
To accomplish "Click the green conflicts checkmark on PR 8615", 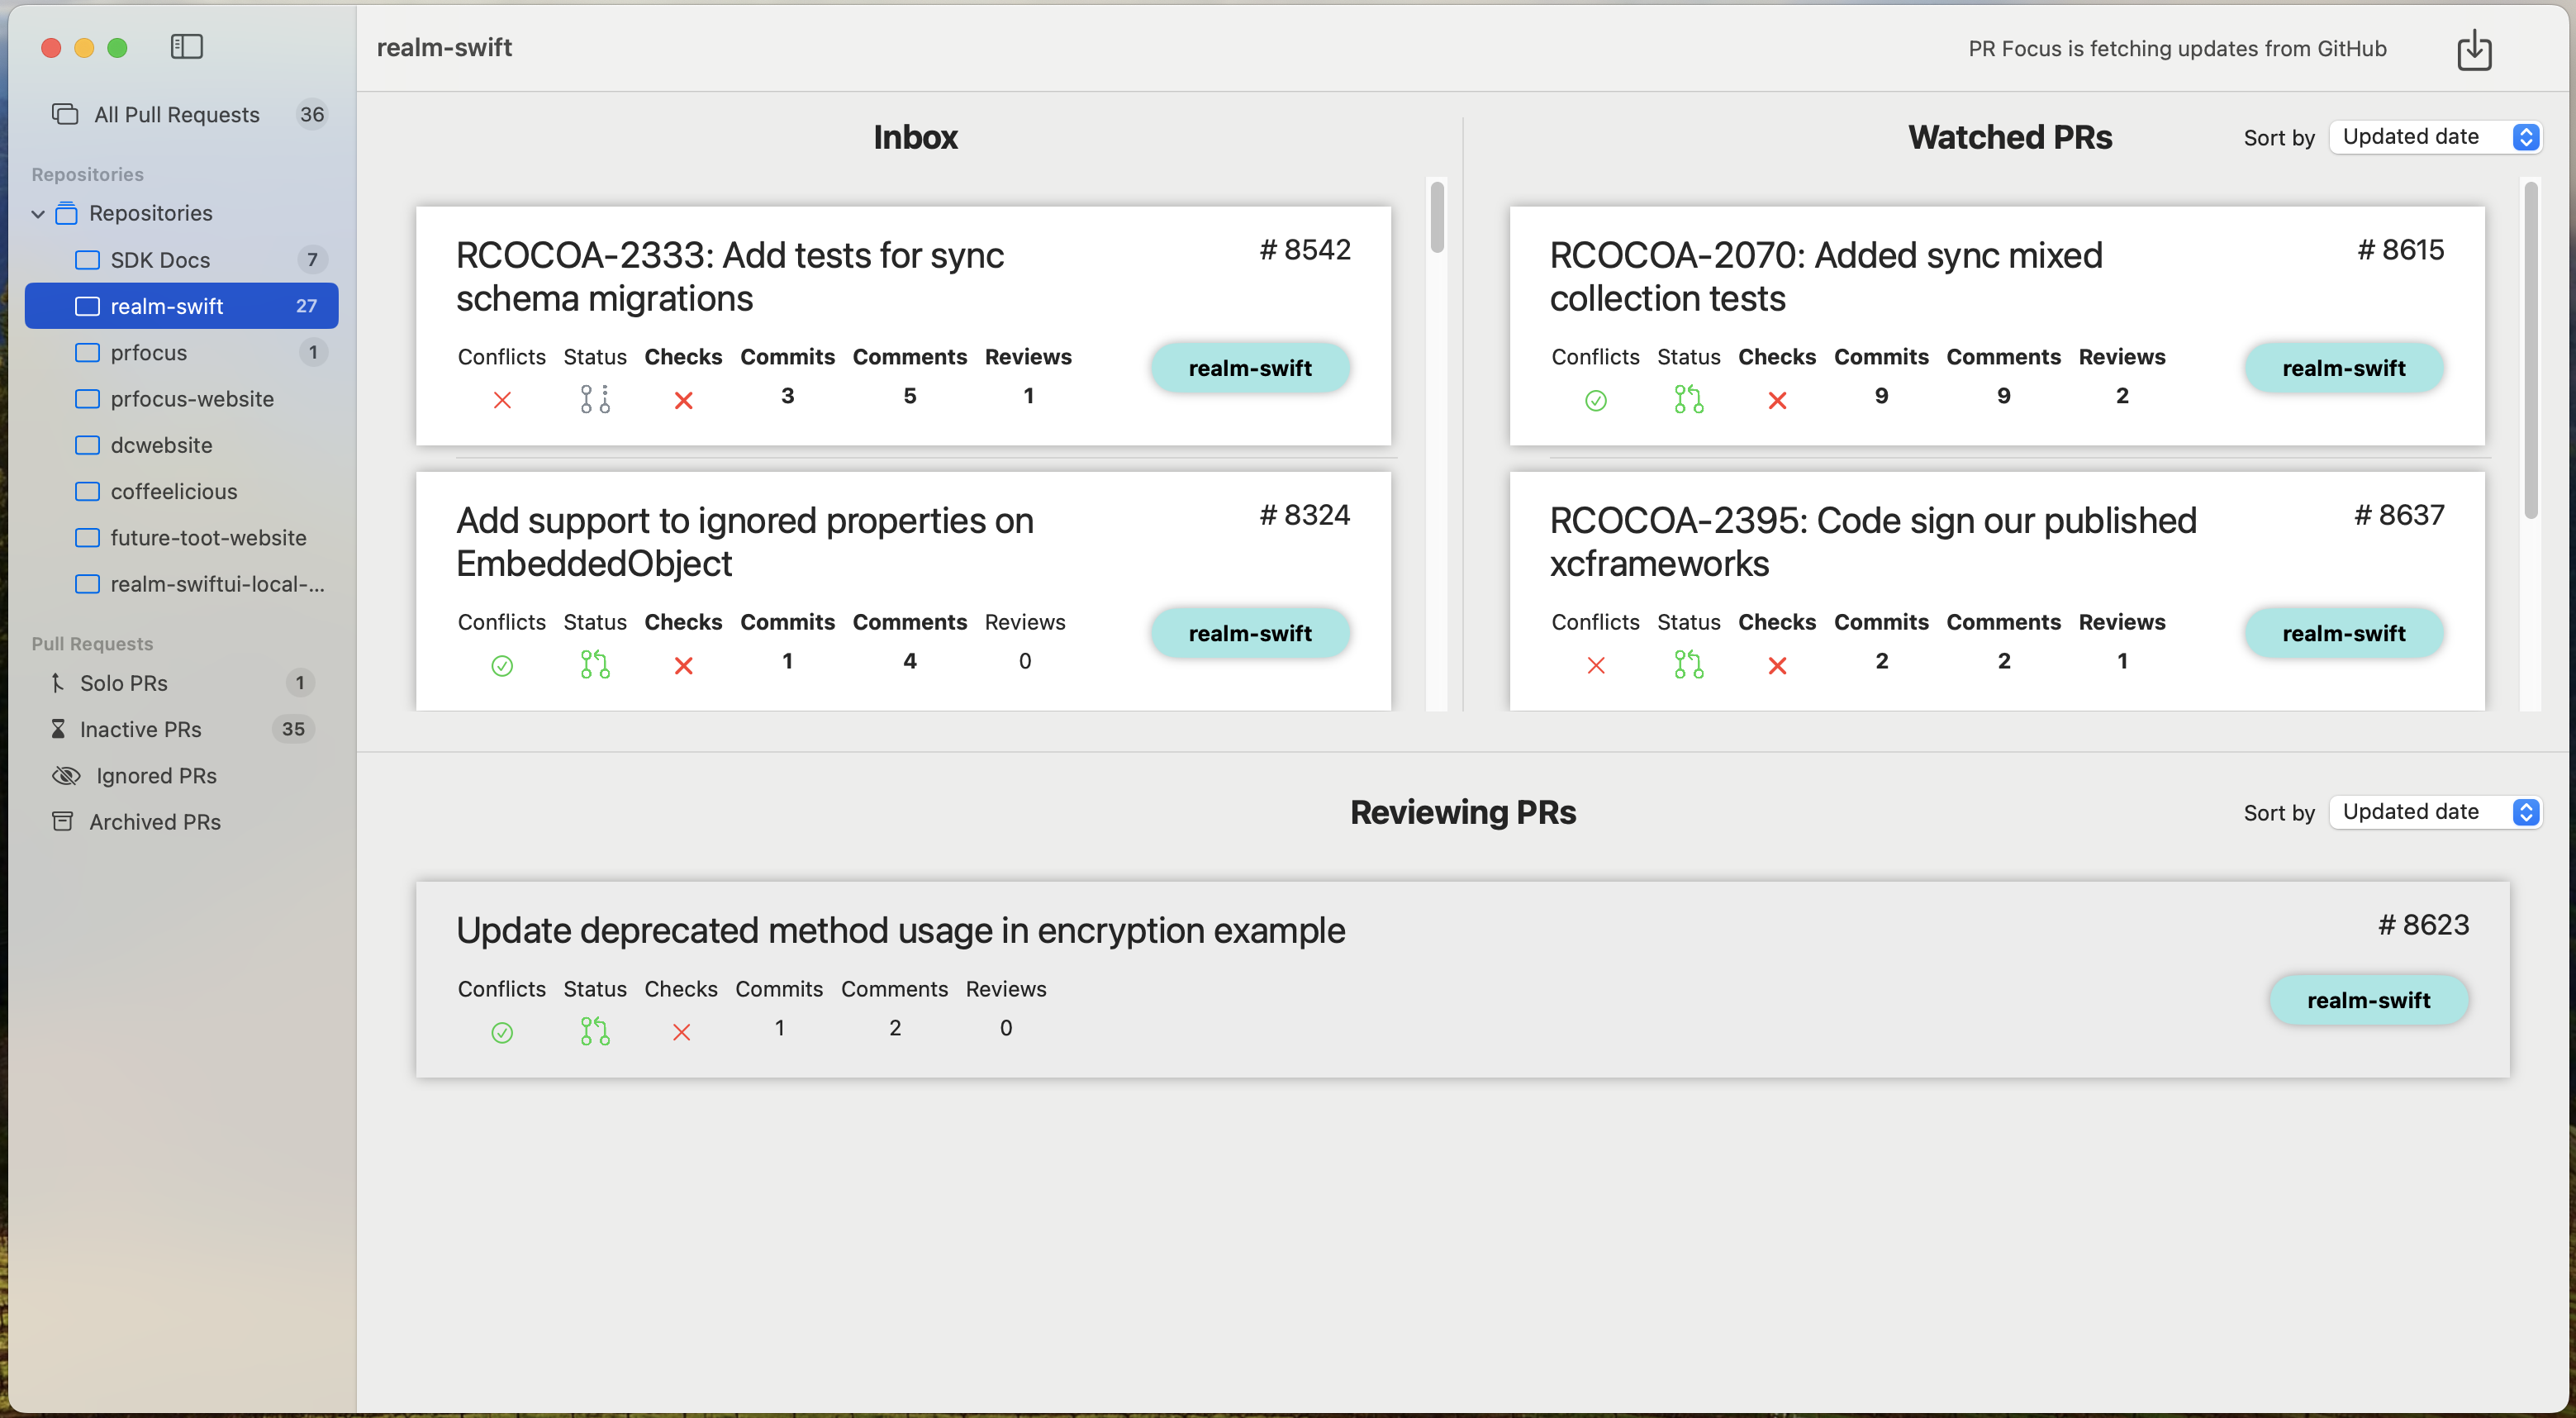I will (x=1596, y=400).
